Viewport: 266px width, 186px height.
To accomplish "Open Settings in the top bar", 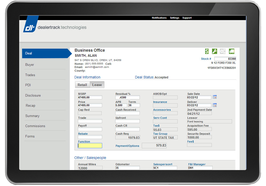I will click(x=174, y=18).
